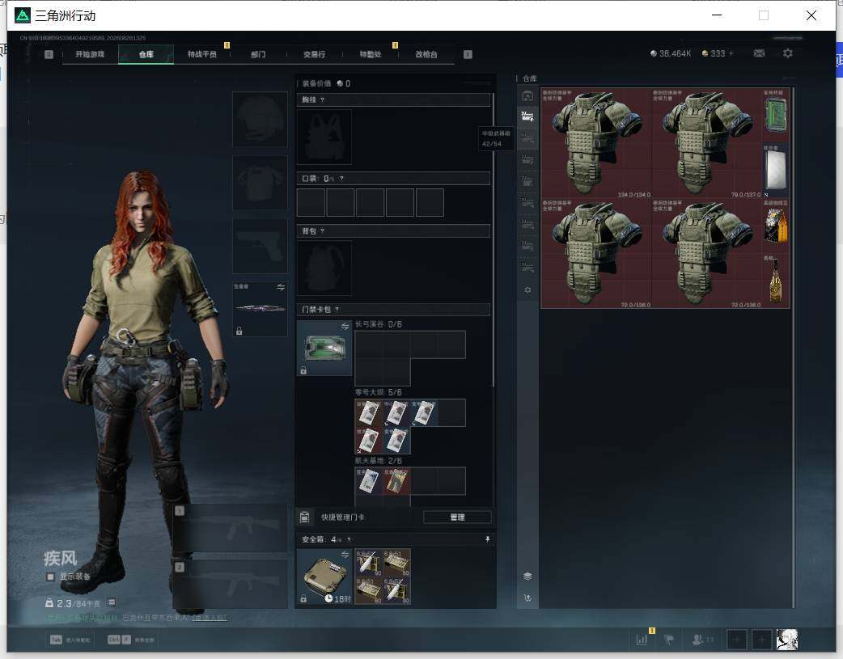Open the mail envelope icon
This screenshot has width=843, height=659.
pos(759,53)
